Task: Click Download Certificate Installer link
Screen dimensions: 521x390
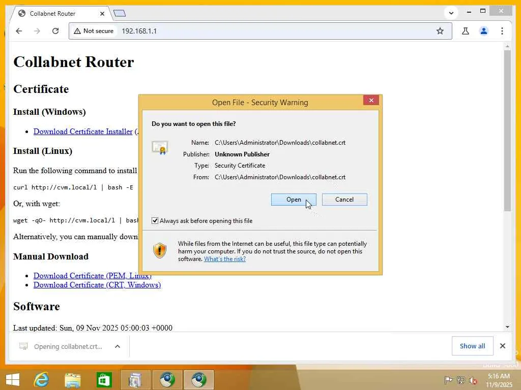Action: (83, 132)
